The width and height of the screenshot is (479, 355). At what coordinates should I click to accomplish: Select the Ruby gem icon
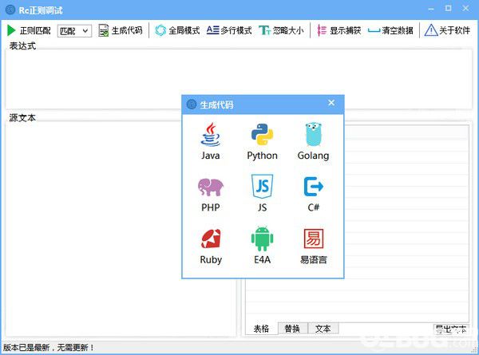click(211, 239)
